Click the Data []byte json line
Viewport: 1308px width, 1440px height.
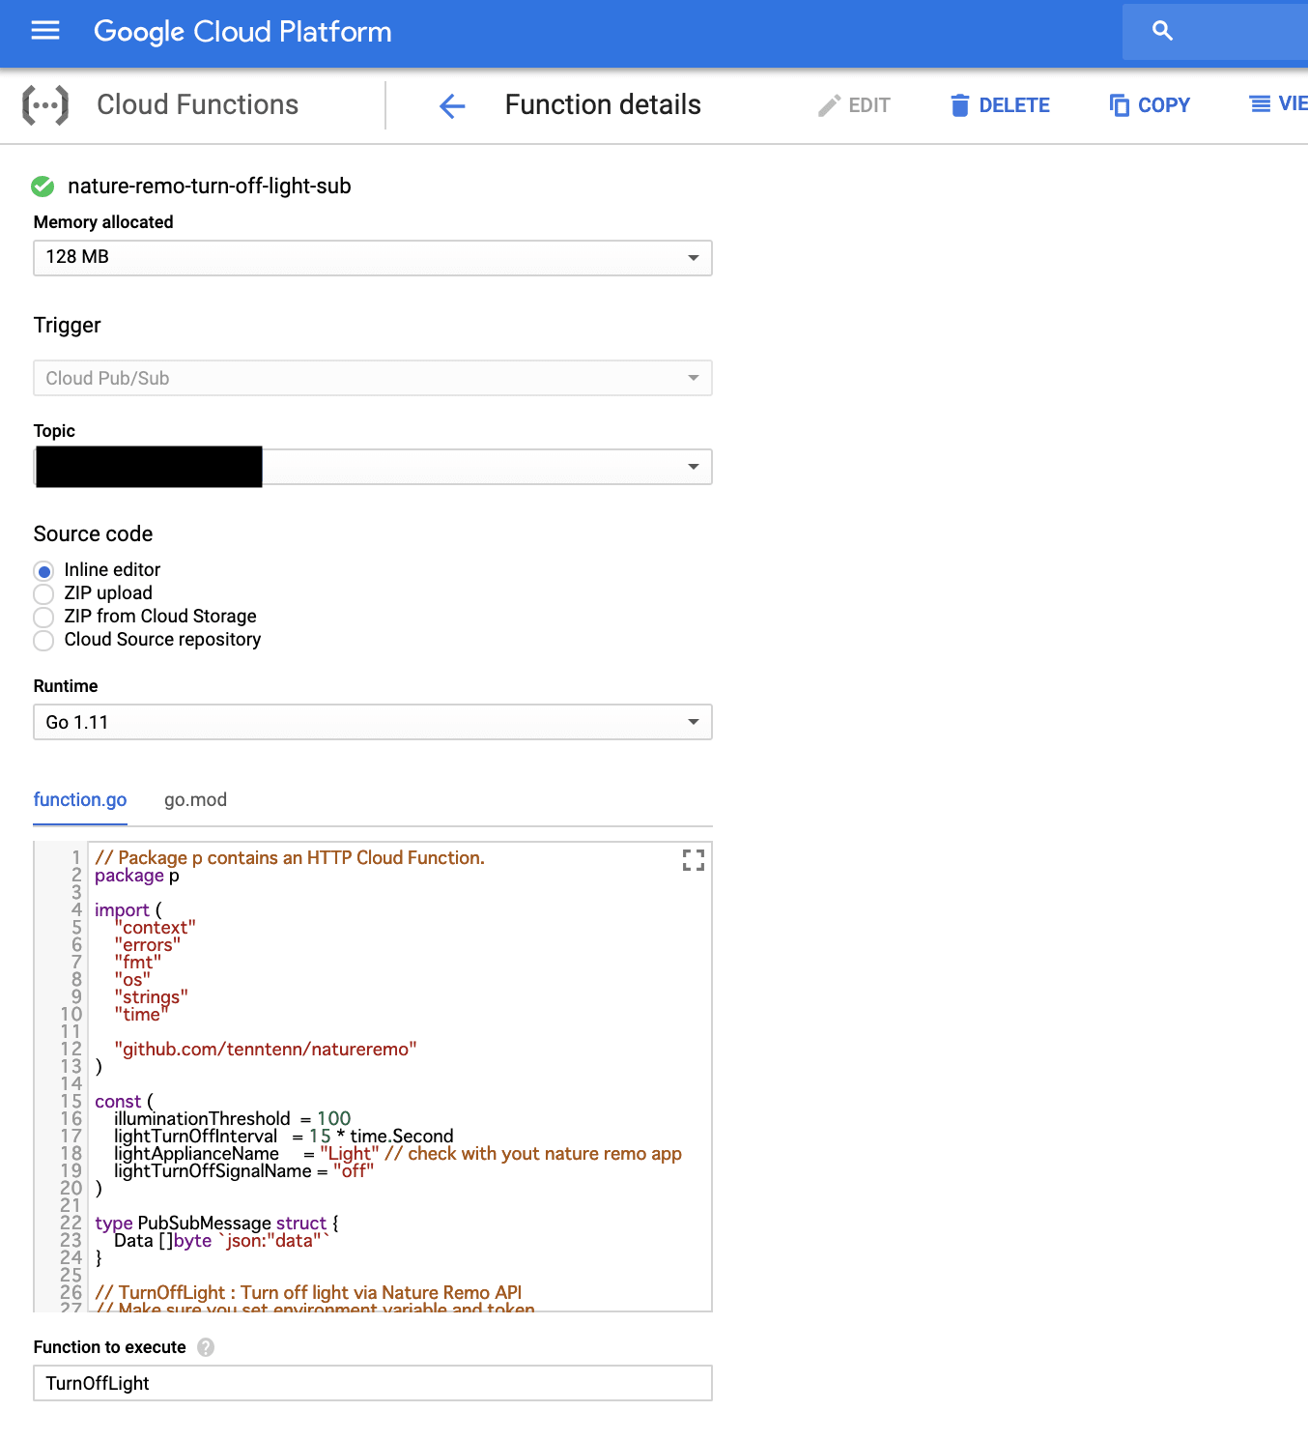(x=221, y=1241)
